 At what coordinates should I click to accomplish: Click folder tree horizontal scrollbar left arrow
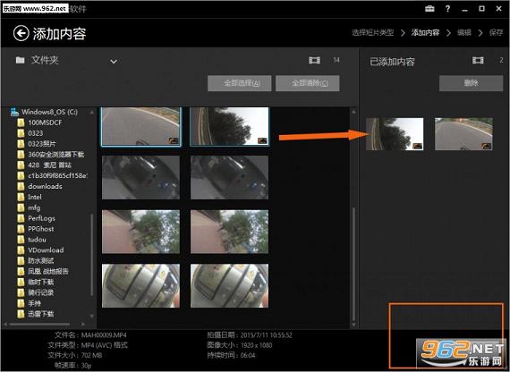pyautogui.click(x=5, y=325)
